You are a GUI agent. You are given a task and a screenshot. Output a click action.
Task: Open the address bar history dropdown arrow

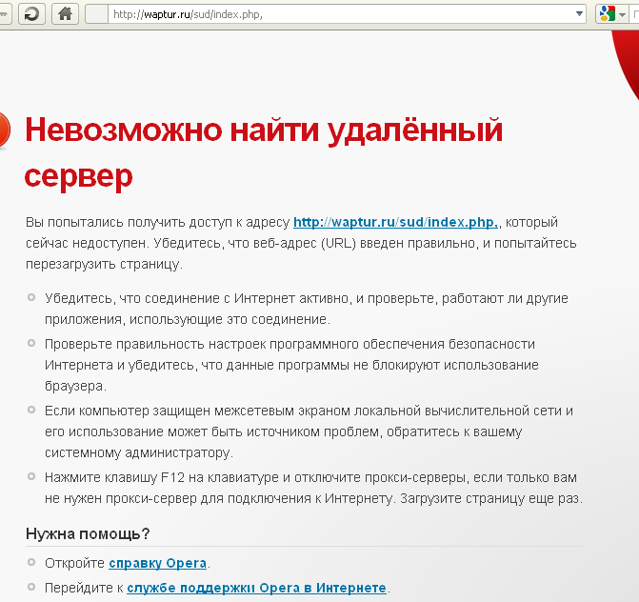(x=579, y=14)
